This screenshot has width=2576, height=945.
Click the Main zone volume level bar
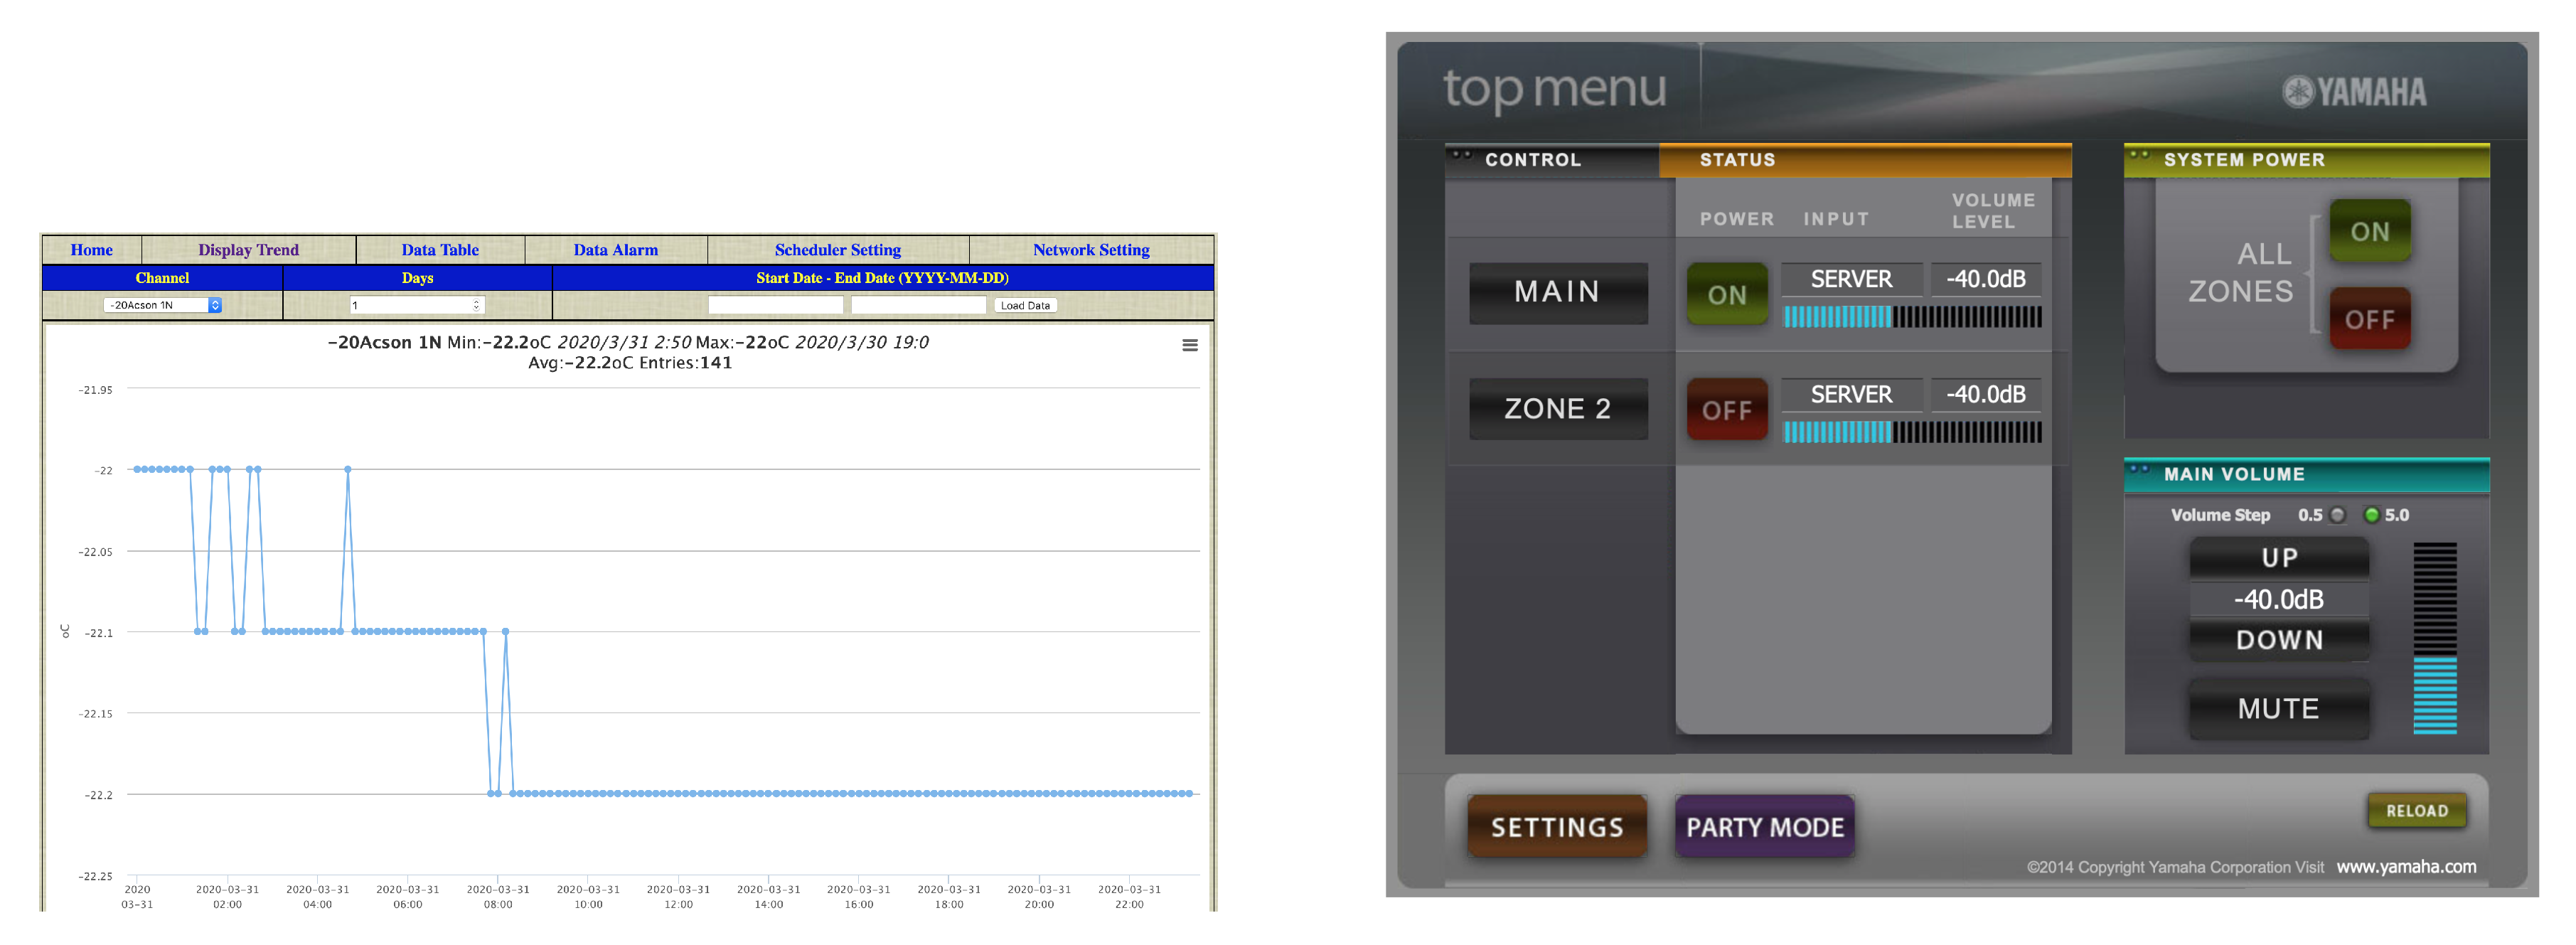click(x=1911, y=317)
